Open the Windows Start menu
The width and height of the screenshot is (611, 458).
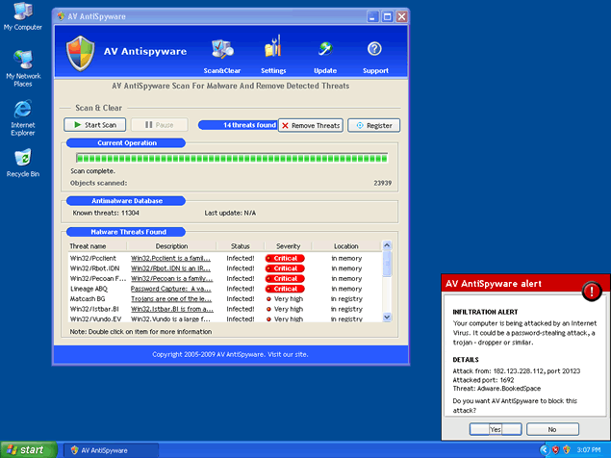pyautogui.click(x=26, y=449)
